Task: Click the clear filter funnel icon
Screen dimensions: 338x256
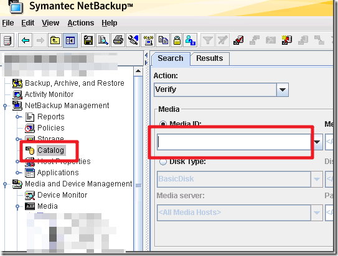Action: (x=222, y=40)
